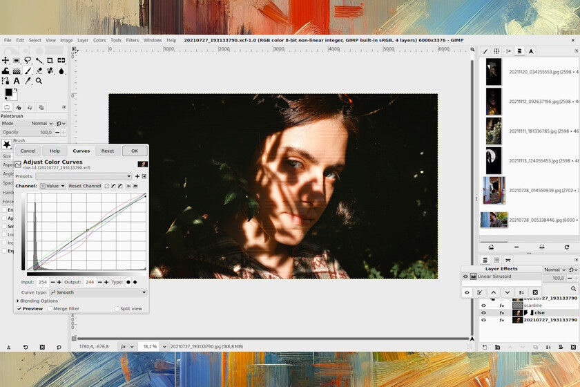
Task: Open the Colors menu
Action: 99,40
